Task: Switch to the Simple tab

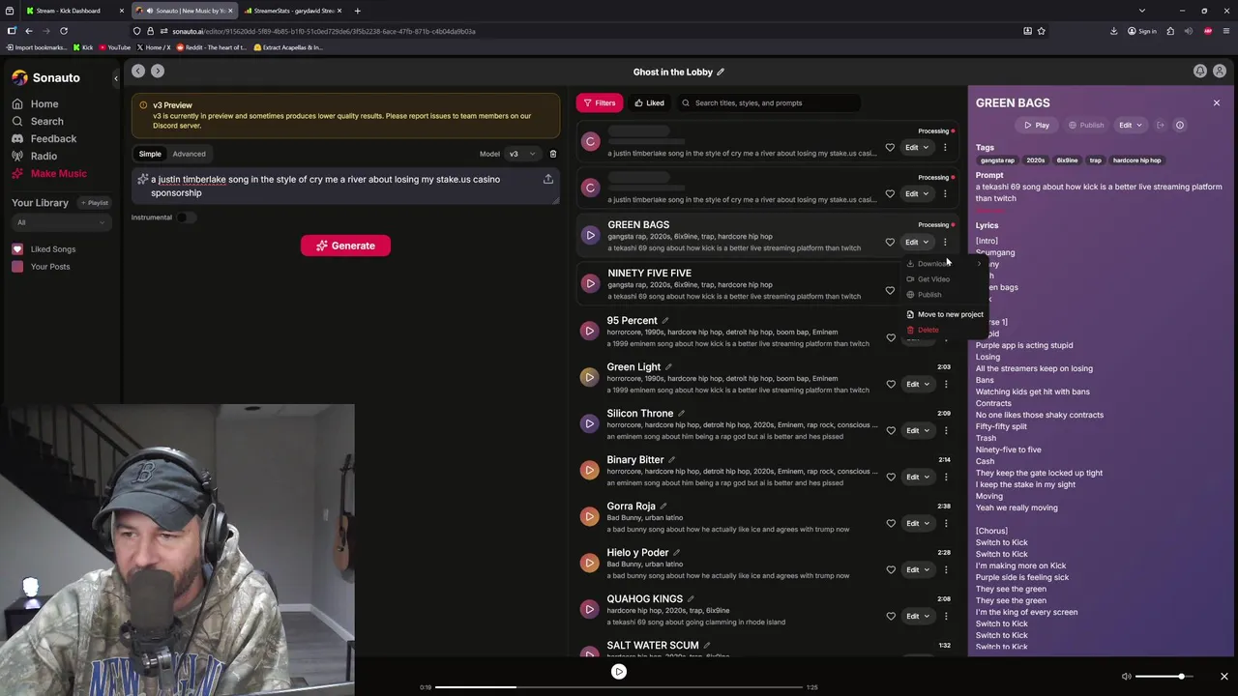Action: (150, 154)
